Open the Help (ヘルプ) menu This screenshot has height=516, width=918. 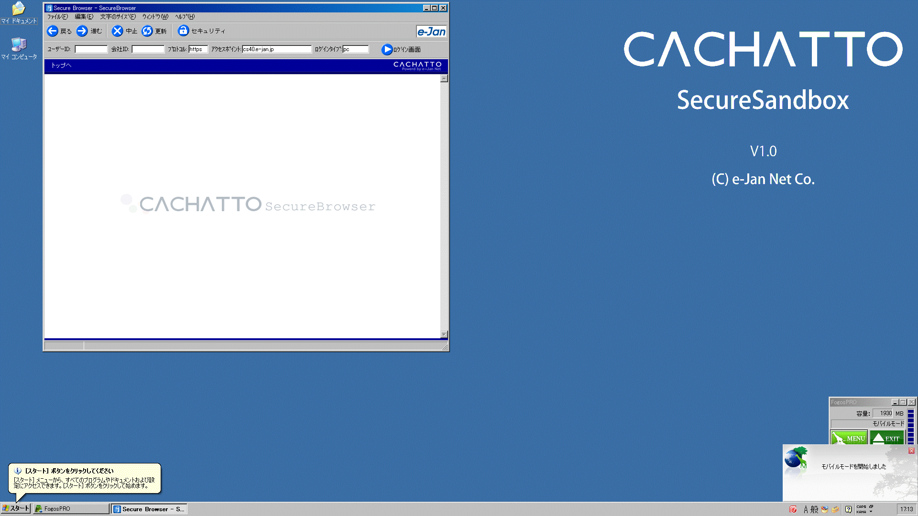(x=185, y=17)
